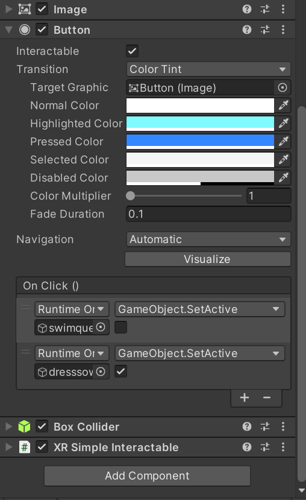
Task: Add new On Click event with plus
Action: 245,397
